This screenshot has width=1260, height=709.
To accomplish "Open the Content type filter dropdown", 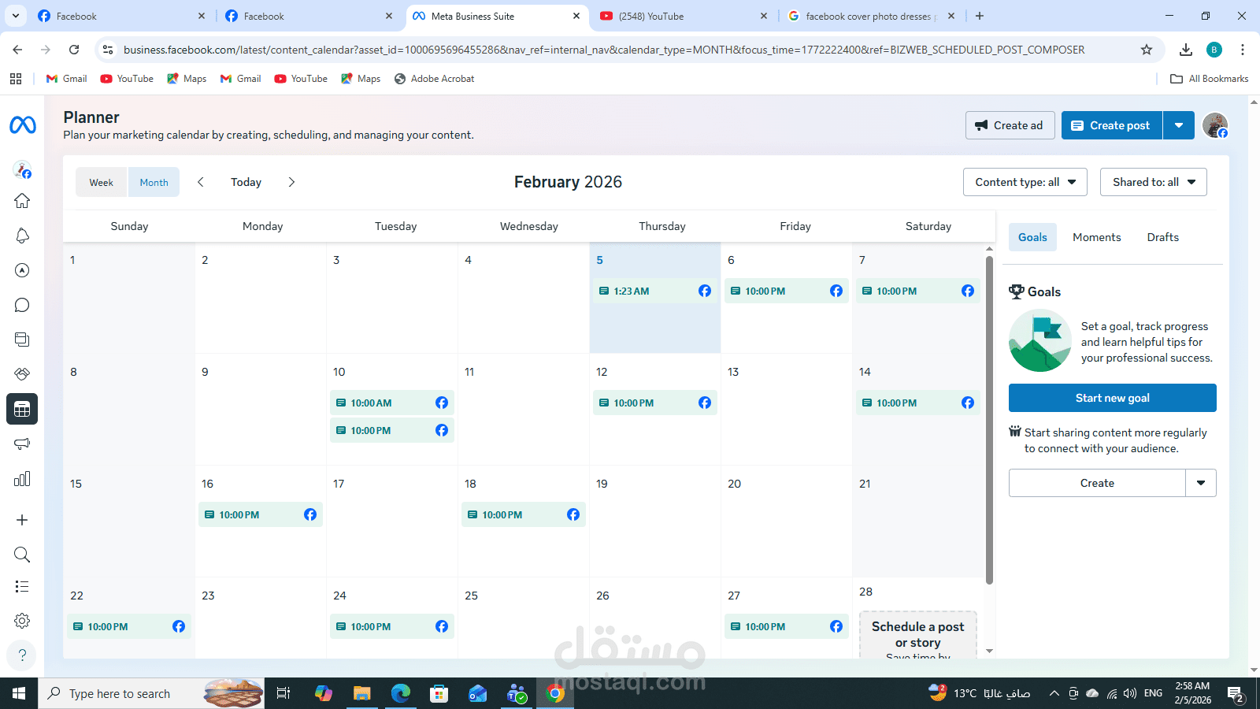I will pos(1025,182).
